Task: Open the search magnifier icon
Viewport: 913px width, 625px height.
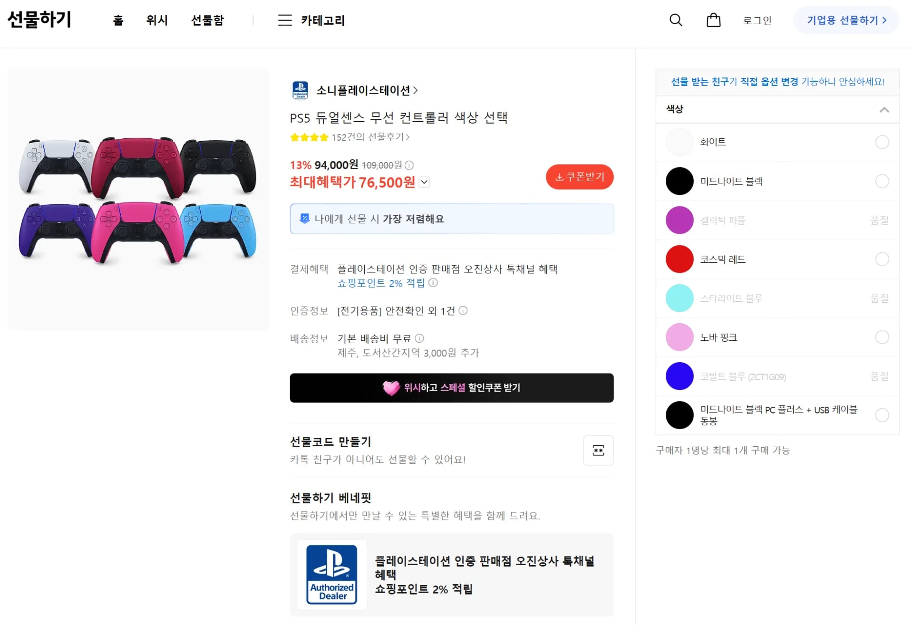Action: (676, 20)
